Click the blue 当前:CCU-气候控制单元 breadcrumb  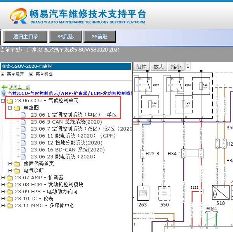[70, 93]
